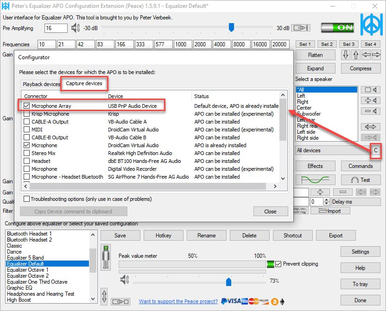Click the MasterCard logo
The image size is (386, 311).
pos(253,301)
